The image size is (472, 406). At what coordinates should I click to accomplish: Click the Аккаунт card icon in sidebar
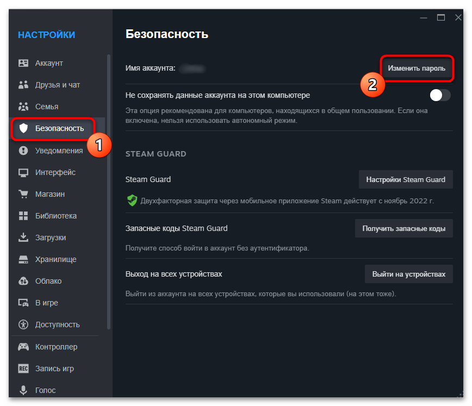click(23, 63)
